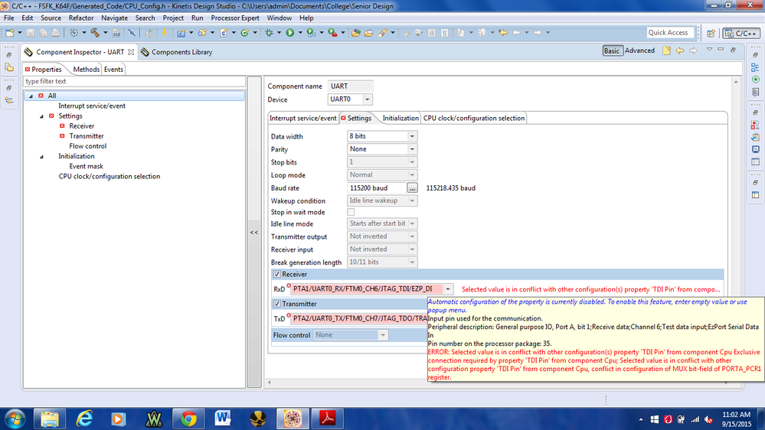Uncheck the Receiver checkbox
765x430 pixels.
click(x=277, y=275)
